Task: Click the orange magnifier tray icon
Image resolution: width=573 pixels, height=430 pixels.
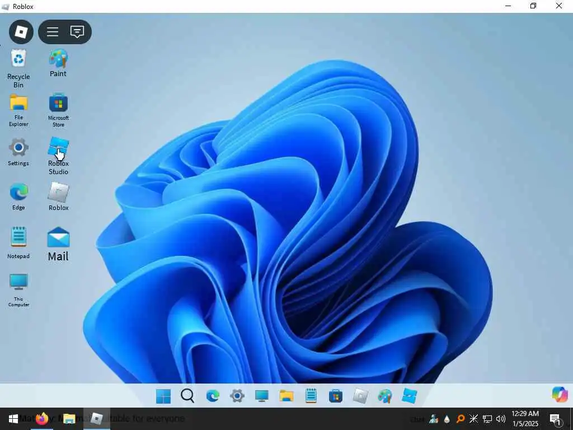Action: pos(461,419)
